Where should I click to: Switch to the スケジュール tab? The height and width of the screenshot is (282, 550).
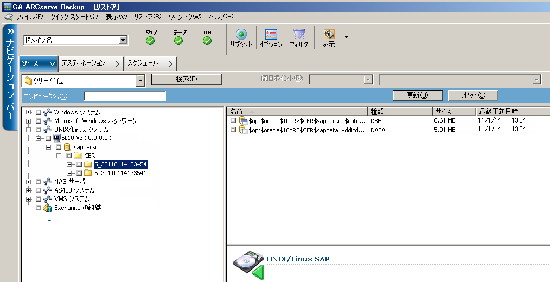pyautogui.click(x=150, y=63)
